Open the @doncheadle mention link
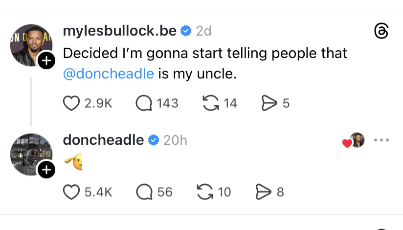Image resolution: width=403 pixels, height=230 pixels. coord(109,74)
